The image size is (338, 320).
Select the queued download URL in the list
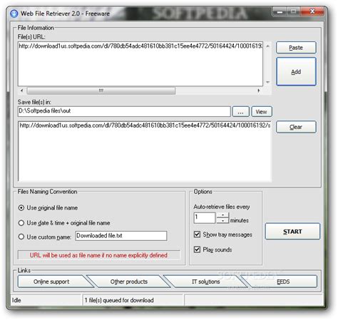point(145,125)
